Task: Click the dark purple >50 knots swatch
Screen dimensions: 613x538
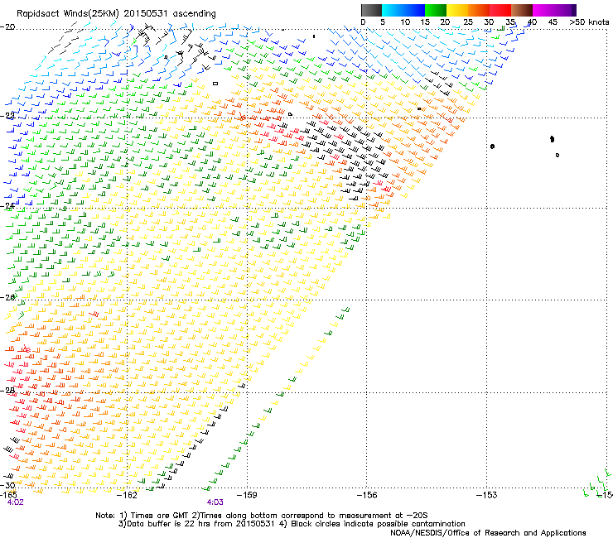Action: 574,10
